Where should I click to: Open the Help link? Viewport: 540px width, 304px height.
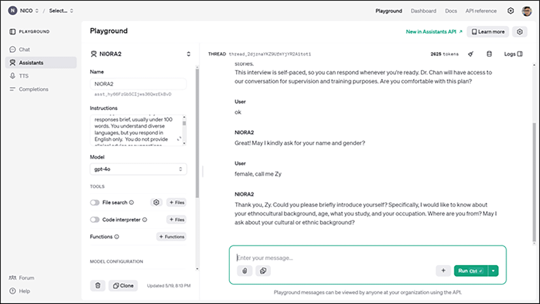click(20, 291)
